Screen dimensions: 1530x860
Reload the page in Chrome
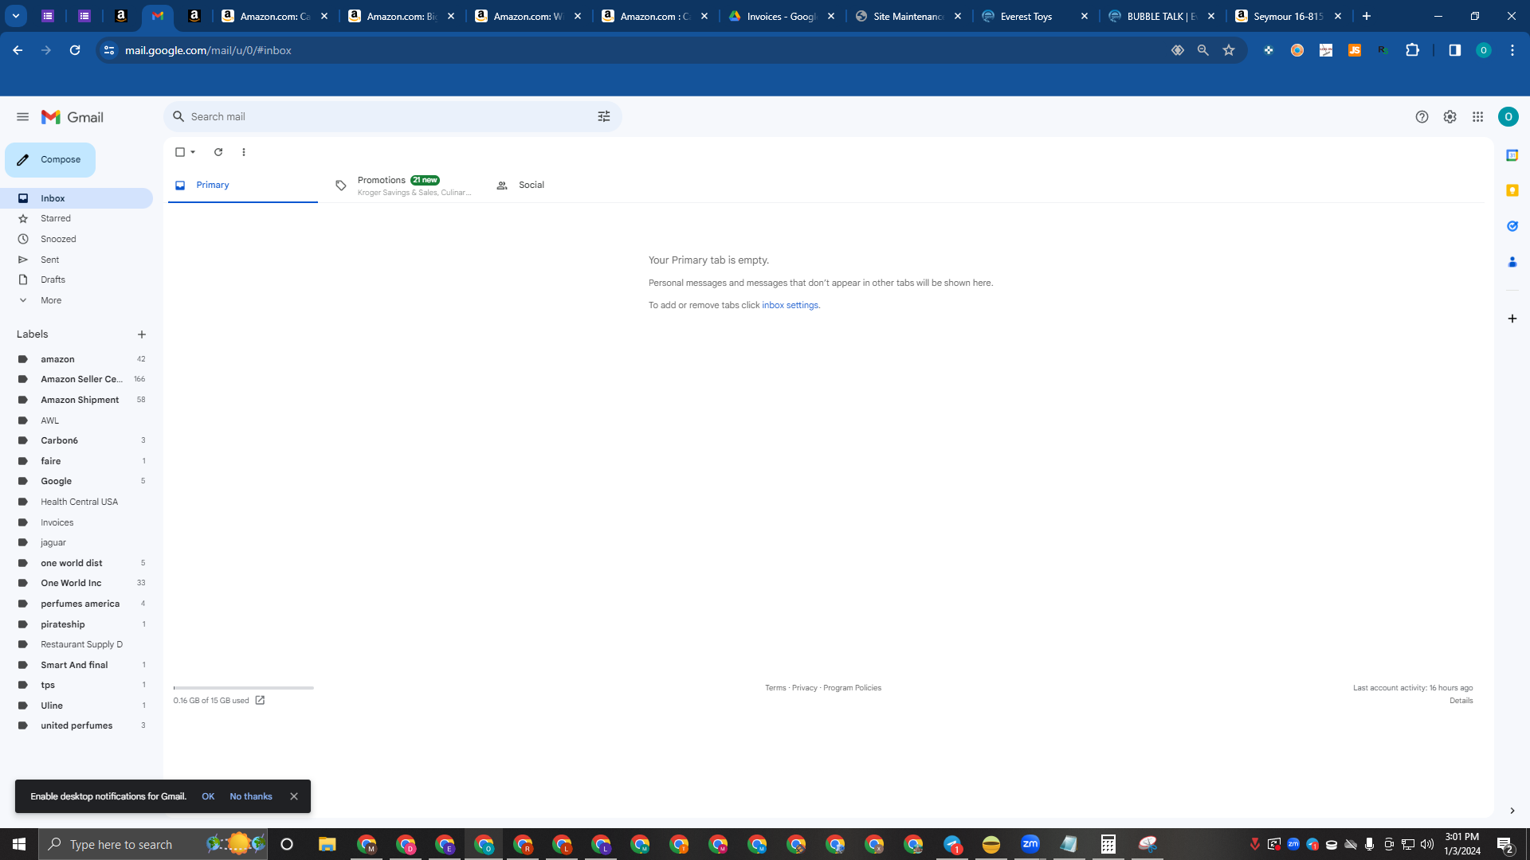75,50
